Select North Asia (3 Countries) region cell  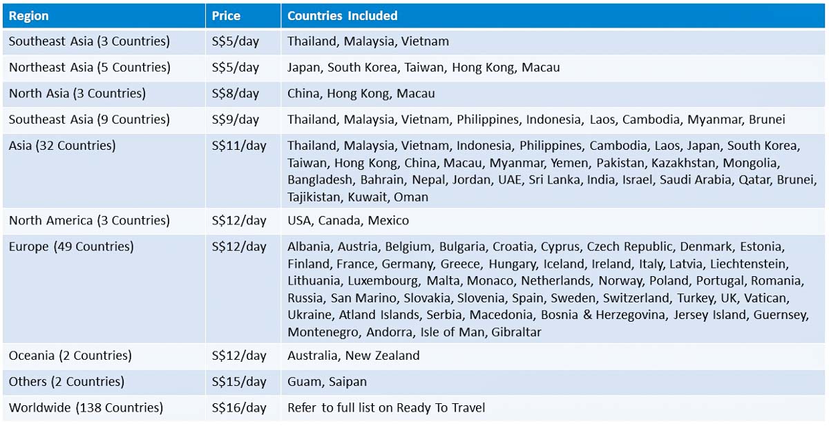(104, 94)
